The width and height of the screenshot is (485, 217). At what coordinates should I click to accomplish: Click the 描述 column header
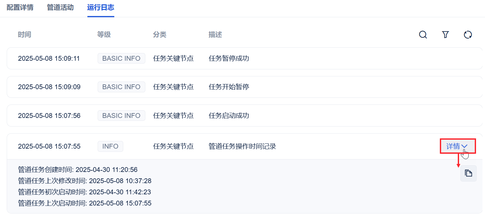click(x=215, y=35)
